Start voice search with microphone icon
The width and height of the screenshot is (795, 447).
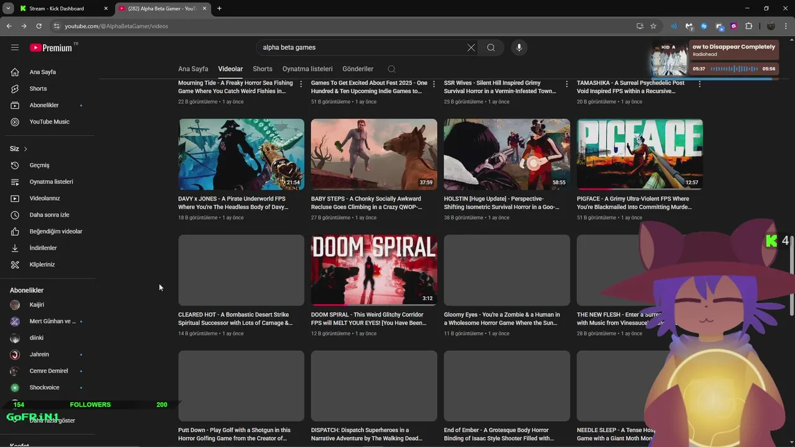tap(519, 47)
